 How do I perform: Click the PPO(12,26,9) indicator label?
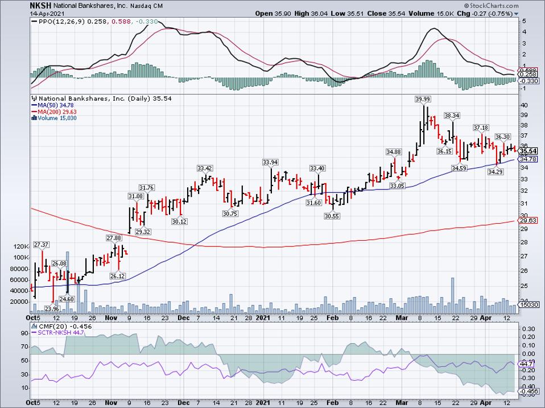[x=62, y=22]
